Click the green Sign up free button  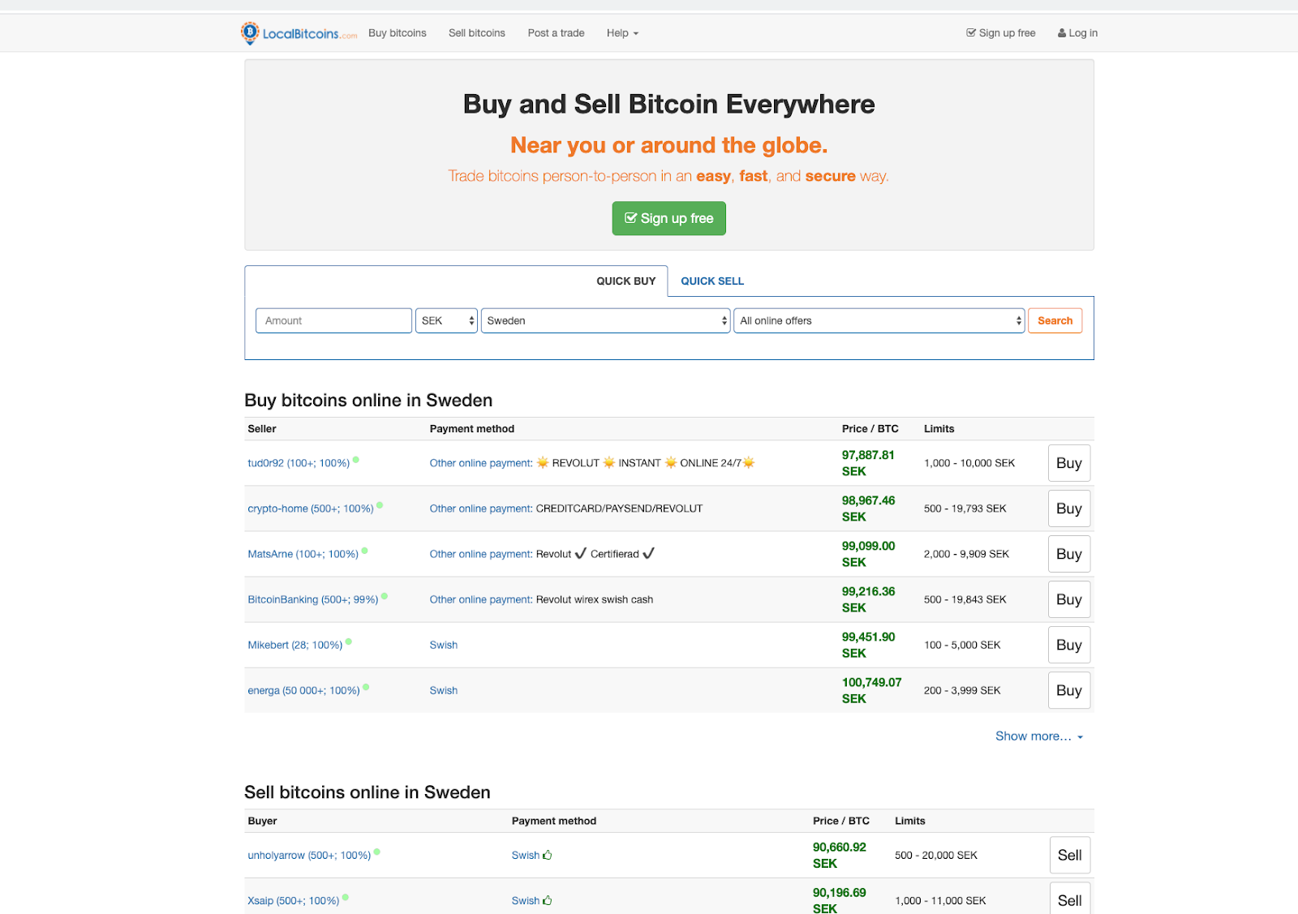[x=669, y=218]
